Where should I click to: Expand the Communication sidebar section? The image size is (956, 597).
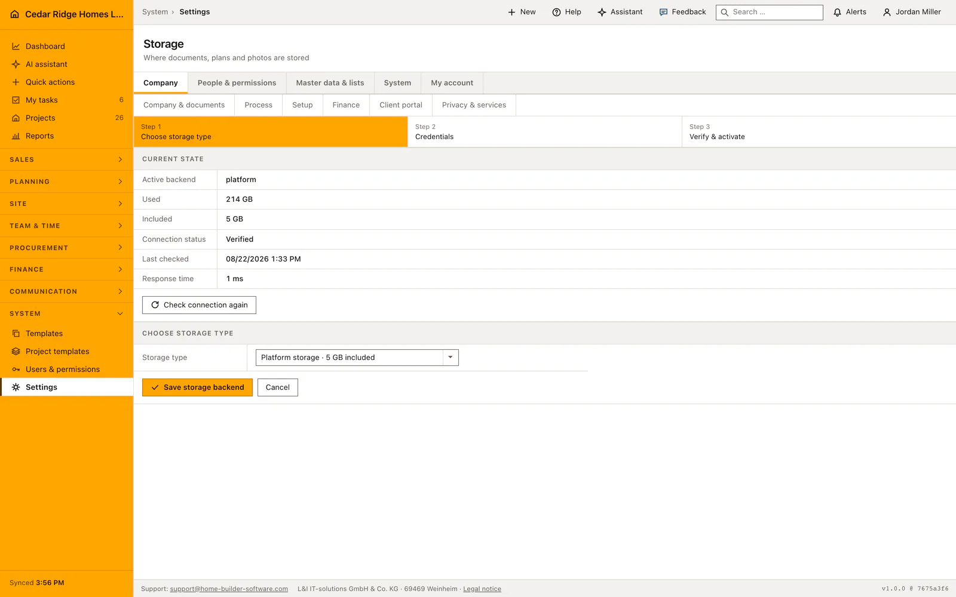coord(66,291)
